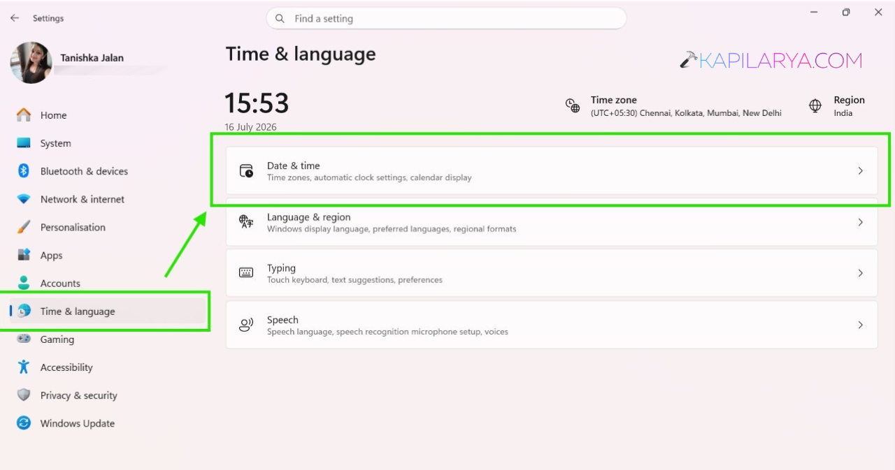The width and height of the screenshot is (895, 470).
Task: Restore down the Settings window
Action: [846, 13]
